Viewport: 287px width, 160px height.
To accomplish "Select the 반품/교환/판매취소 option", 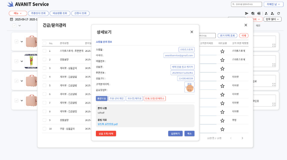I will point(155,98).
